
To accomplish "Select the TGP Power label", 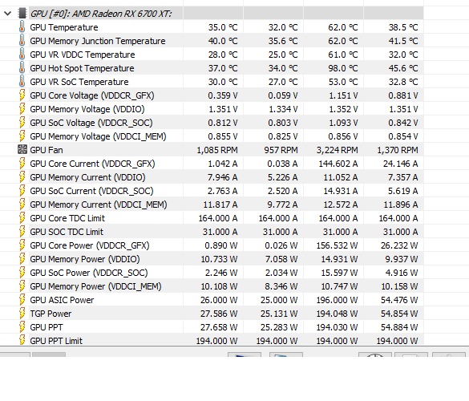I will tap(51, 314).
